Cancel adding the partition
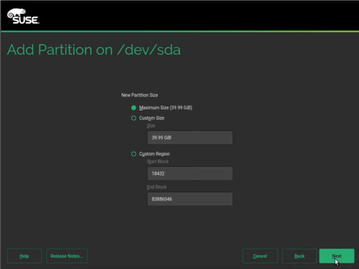This screenshot has width=359, height=269. [x=260, y=256]
